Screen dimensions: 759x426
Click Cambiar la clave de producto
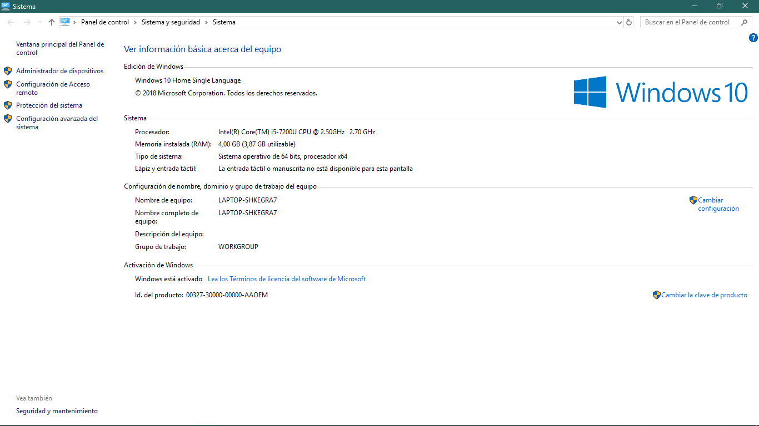pos(704,295)
